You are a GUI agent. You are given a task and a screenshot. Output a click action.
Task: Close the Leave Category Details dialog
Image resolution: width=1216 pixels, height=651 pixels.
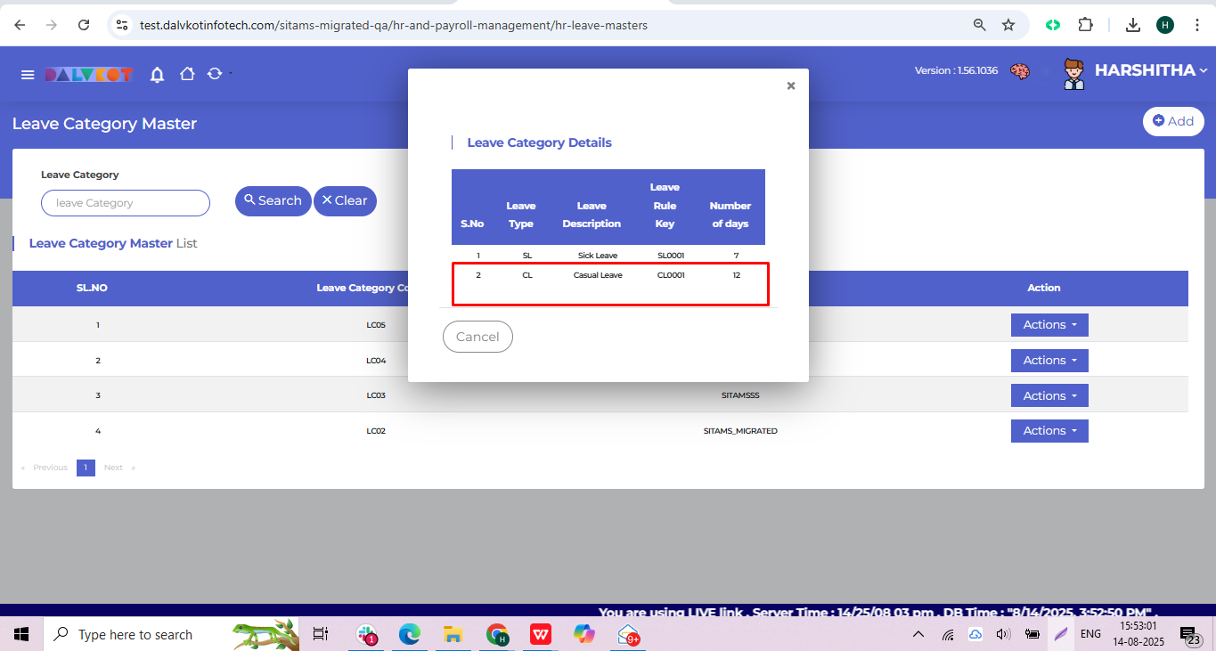tap(790, 86)
